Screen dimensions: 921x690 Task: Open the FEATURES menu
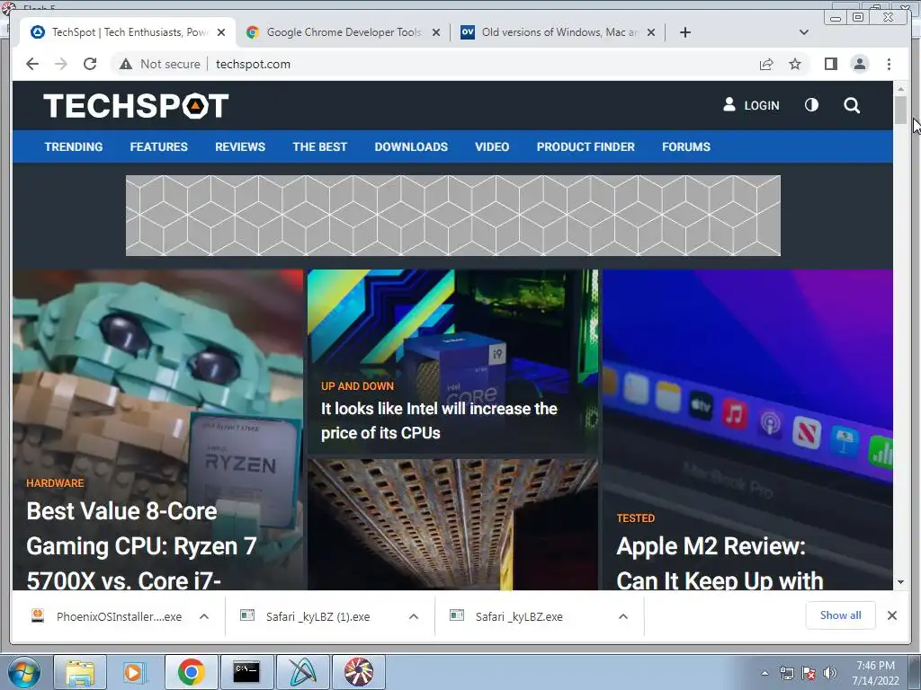click(158, 146)
